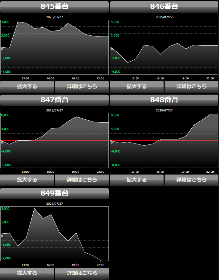Open the 847番台 header button
The height and width of the screenshot is (280, 219).
coord(55,100)
